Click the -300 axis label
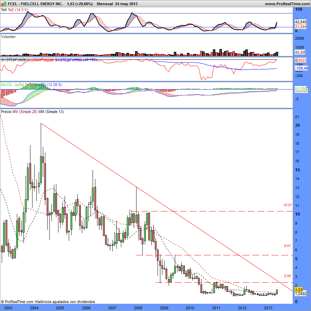The width and height of the screenshot is (311, 311). (x=299, y=76)
